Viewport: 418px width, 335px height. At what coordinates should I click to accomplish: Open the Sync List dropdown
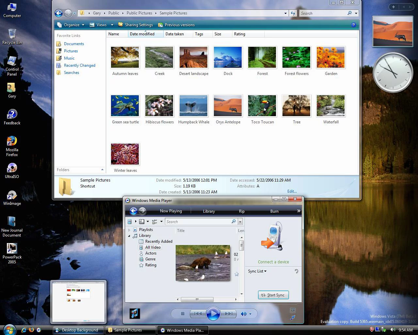click(x=257, y=271)
